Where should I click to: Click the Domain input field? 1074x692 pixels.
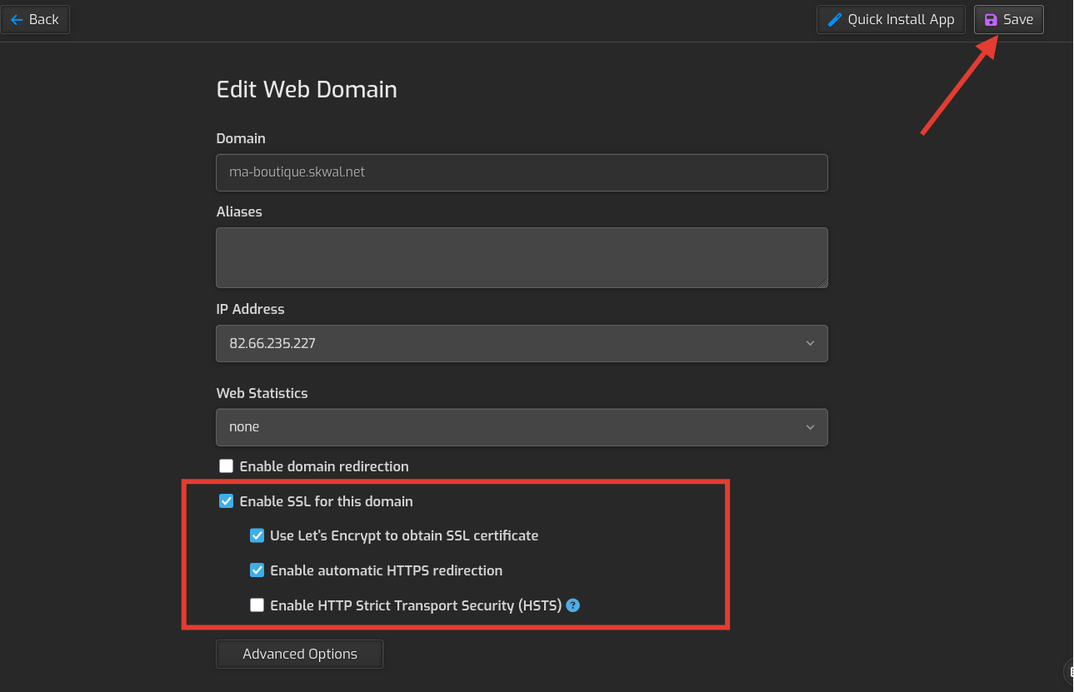point(522,172)
